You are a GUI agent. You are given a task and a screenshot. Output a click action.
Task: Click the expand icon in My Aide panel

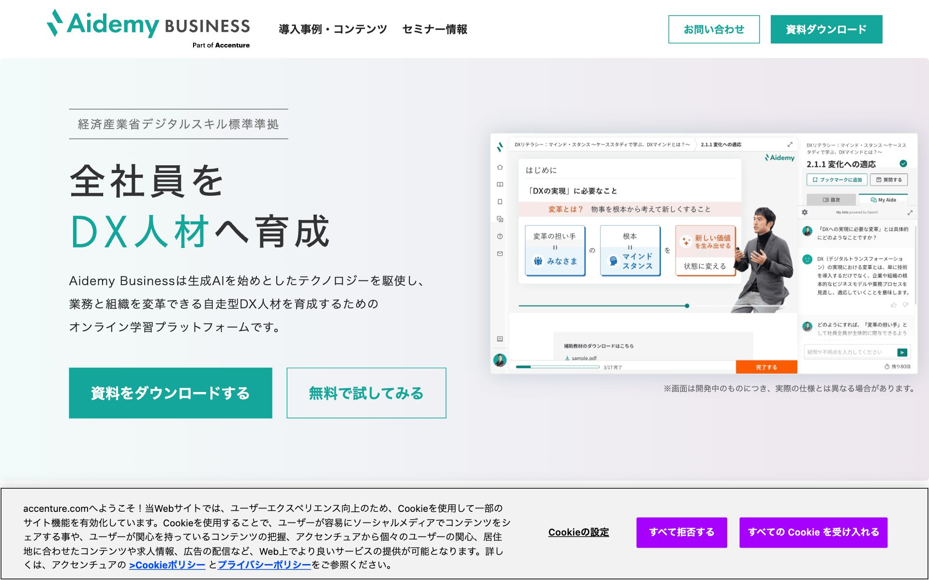[x=910, y=212]
